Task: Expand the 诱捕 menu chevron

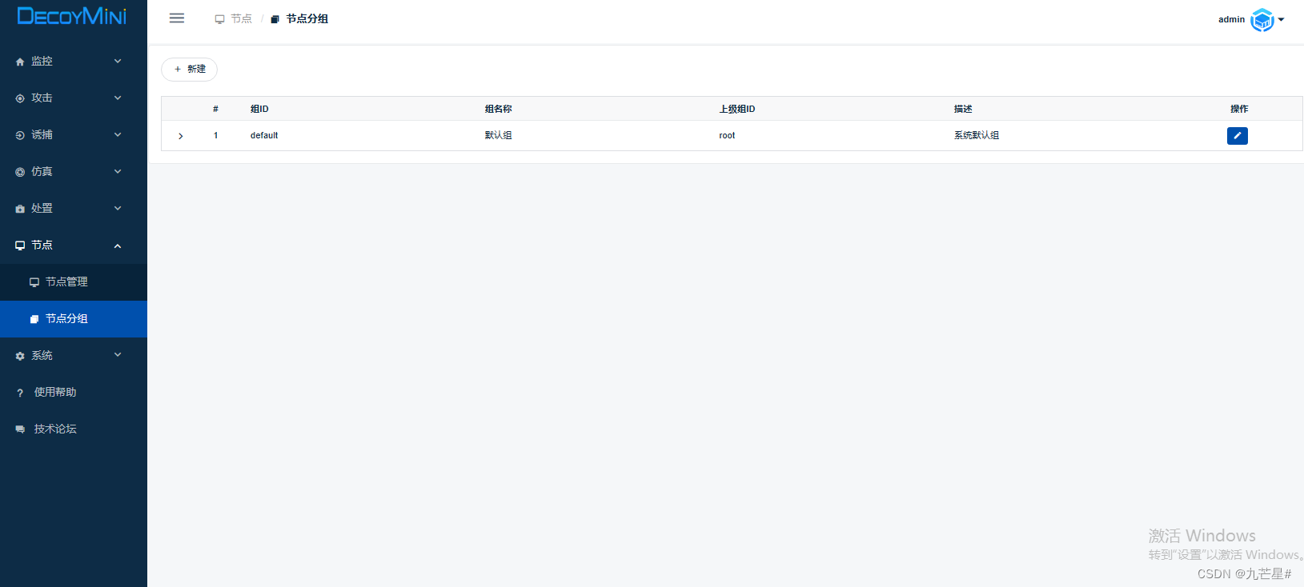Action: [x=118, y=134]
